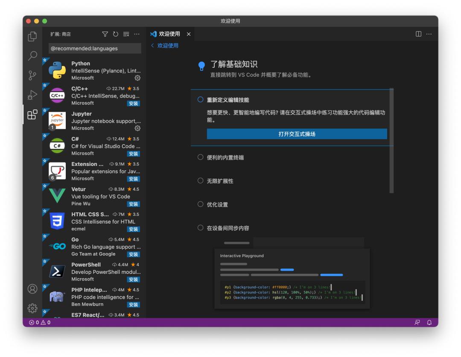The image size is (461, 357).
Task: Open extensions panel more actions menu
Action: (x=137, y=34)
